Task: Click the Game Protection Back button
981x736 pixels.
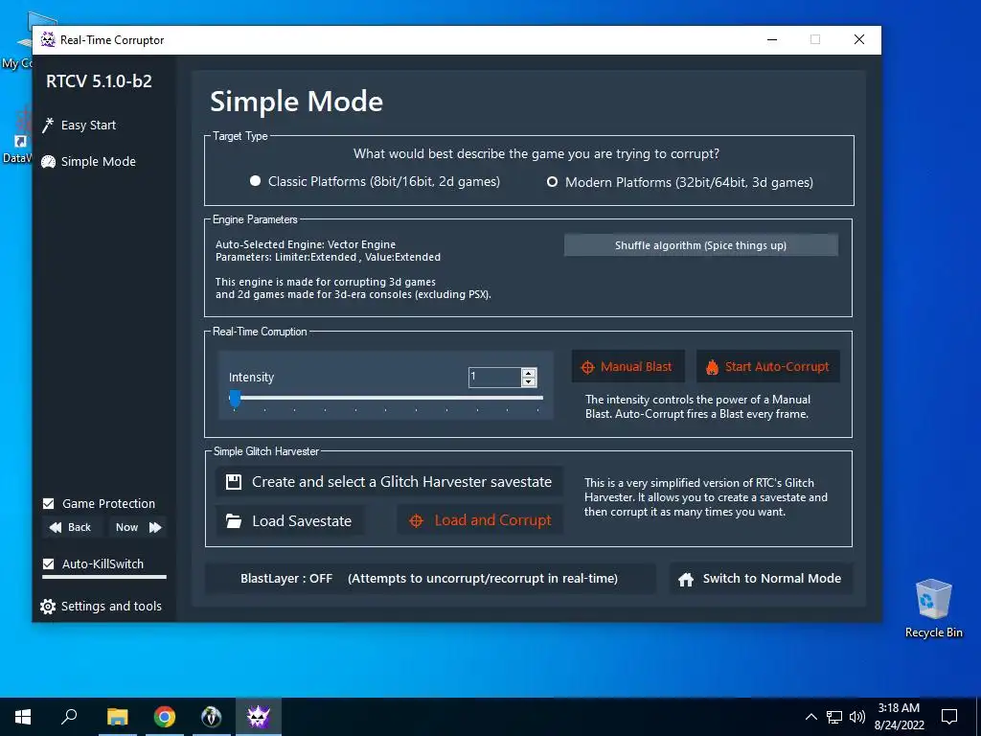Action: pyautogui.click(x=70, y=528)
